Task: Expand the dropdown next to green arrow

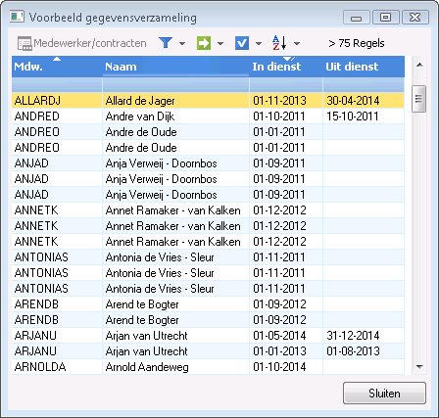Action: (220, 43)
